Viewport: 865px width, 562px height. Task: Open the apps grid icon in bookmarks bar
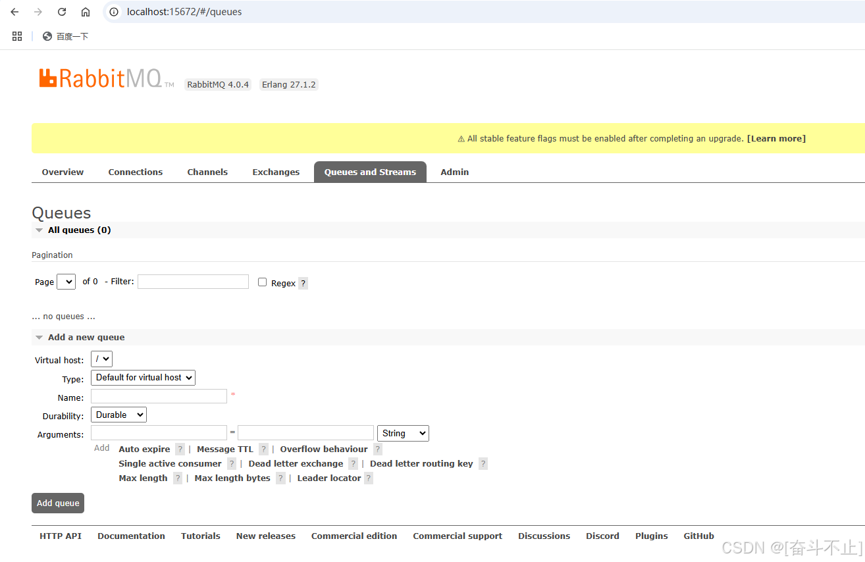(x=17, y=36)
